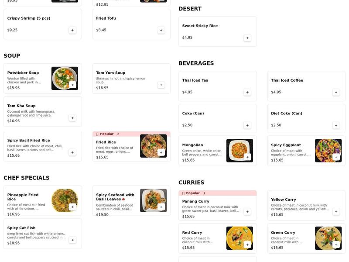
Task: Add Spicy Basil Fried Rice to order
Action: (72, 152)
